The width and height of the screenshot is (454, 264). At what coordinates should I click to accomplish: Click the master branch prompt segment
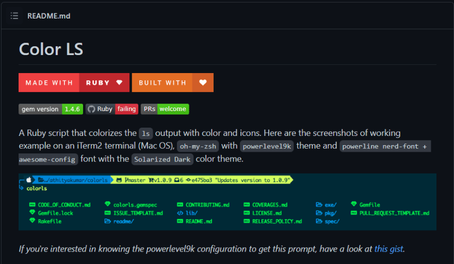pyautogui.click(x=135, y=180)
